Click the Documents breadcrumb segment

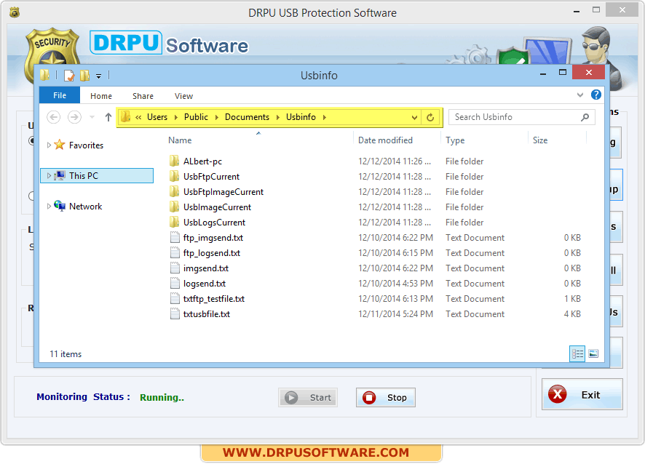247,117
